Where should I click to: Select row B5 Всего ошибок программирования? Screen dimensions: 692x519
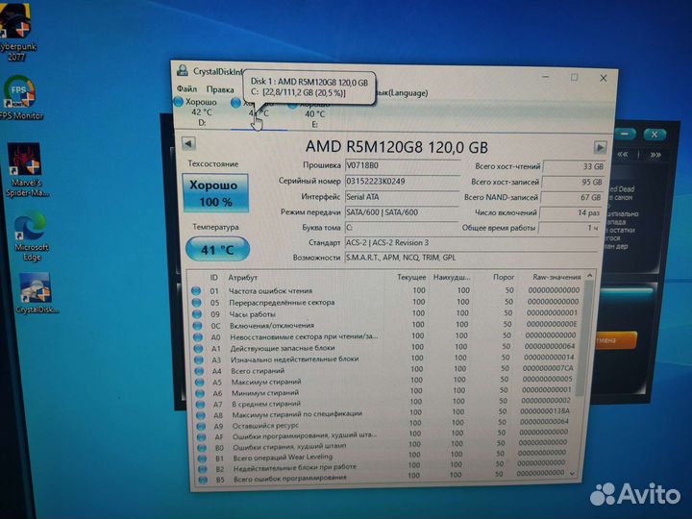pos(383,476)
